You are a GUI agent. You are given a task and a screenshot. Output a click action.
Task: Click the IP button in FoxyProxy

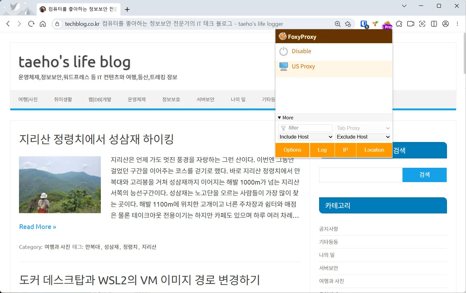coord(345,150)
